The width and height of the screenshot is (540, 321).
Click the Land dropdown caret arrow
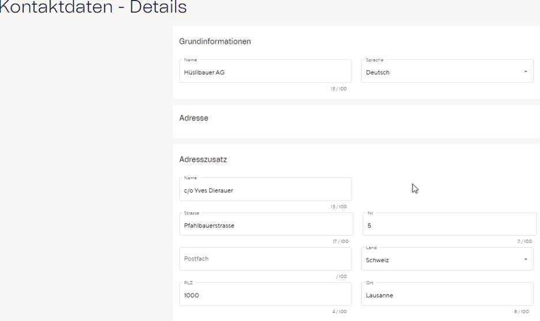point(525,259)
